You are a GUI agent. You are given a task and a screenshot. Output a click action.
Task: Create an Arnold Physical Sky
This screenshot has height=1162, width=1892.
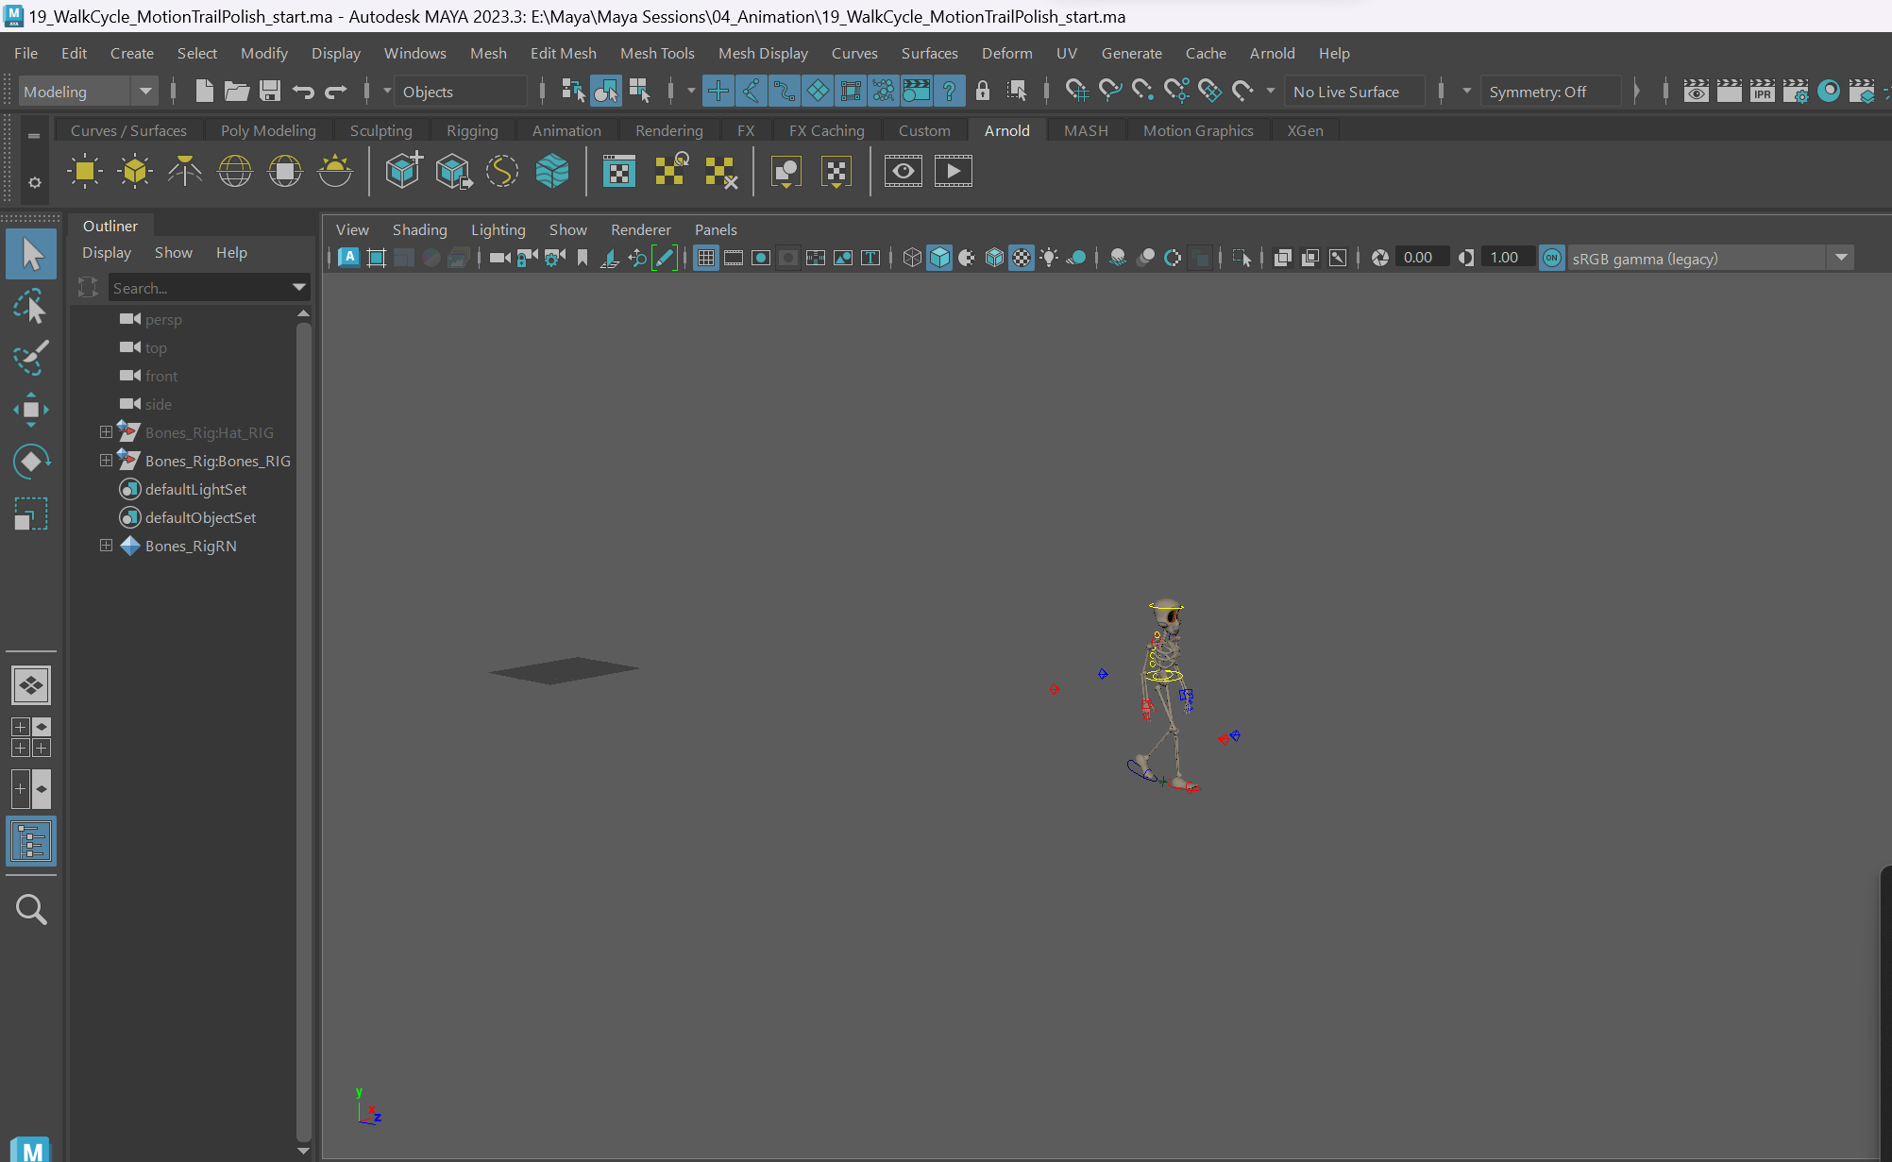pyautogui.click(x=335, y=171)
